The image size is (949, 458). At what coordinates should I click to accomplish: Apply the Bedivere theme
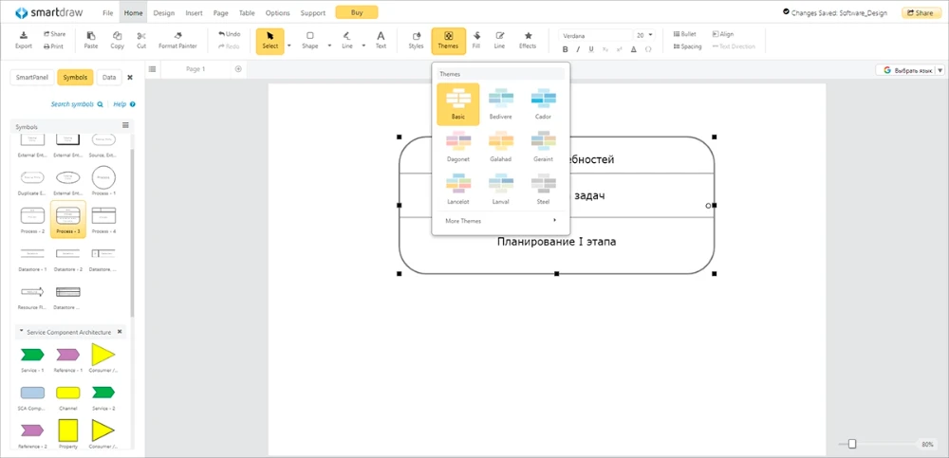click(x=500, y=104)
